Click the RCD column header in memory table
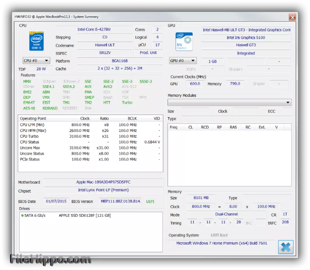Image resolution: width=310 pixels, height=270 pixels. pyautogui.click(x=205, y=127)
